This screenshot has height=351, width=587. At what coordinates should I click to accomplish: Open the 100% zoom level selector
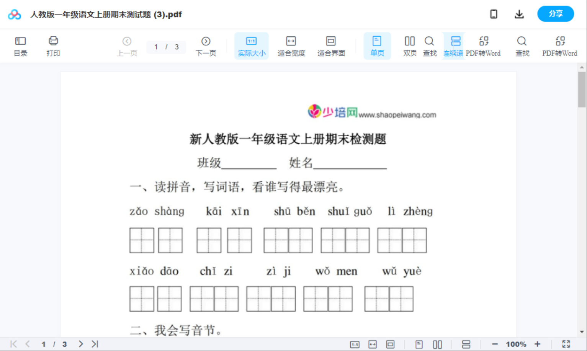click(515, 344)
